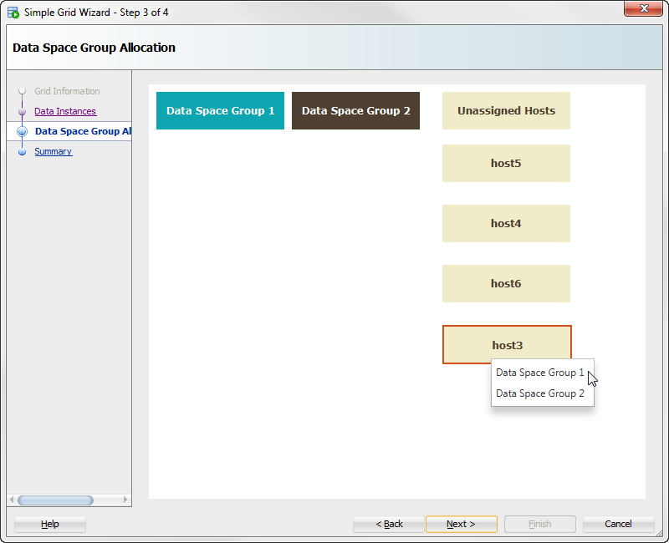Select Data Space Group Allocation step in sidebar
The height and width of the screenshot is (543, 669).
[x=83, y=131]
